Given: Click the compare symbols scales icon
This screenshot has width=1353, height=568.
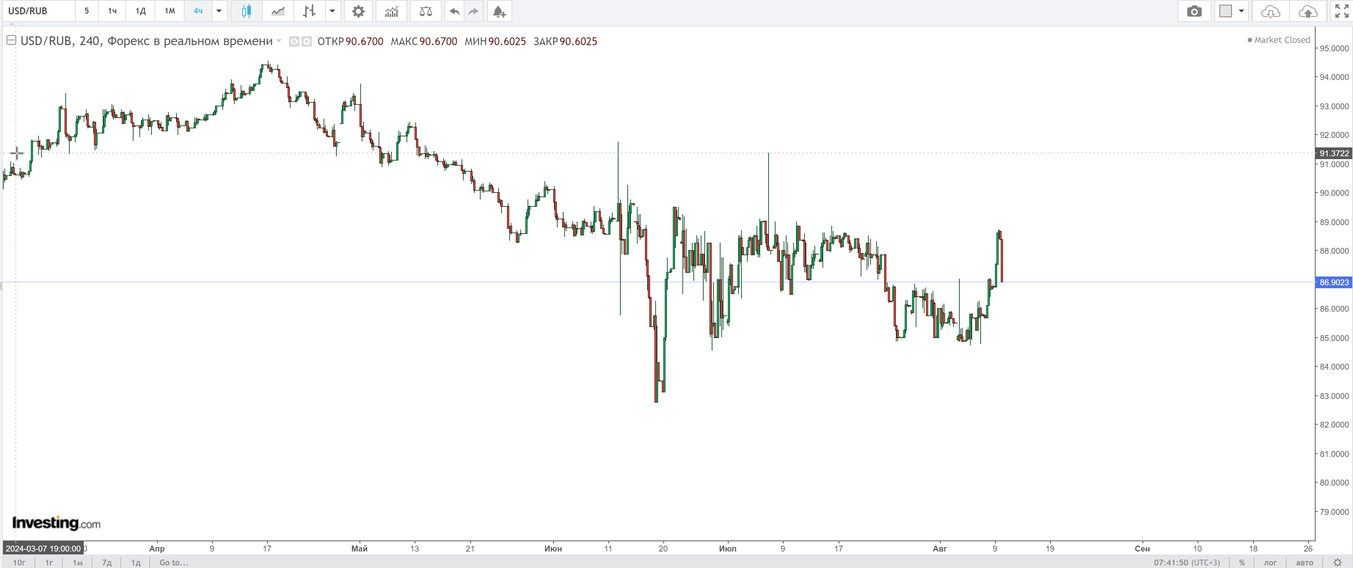Looking at the screenshot, I should 426,11.
